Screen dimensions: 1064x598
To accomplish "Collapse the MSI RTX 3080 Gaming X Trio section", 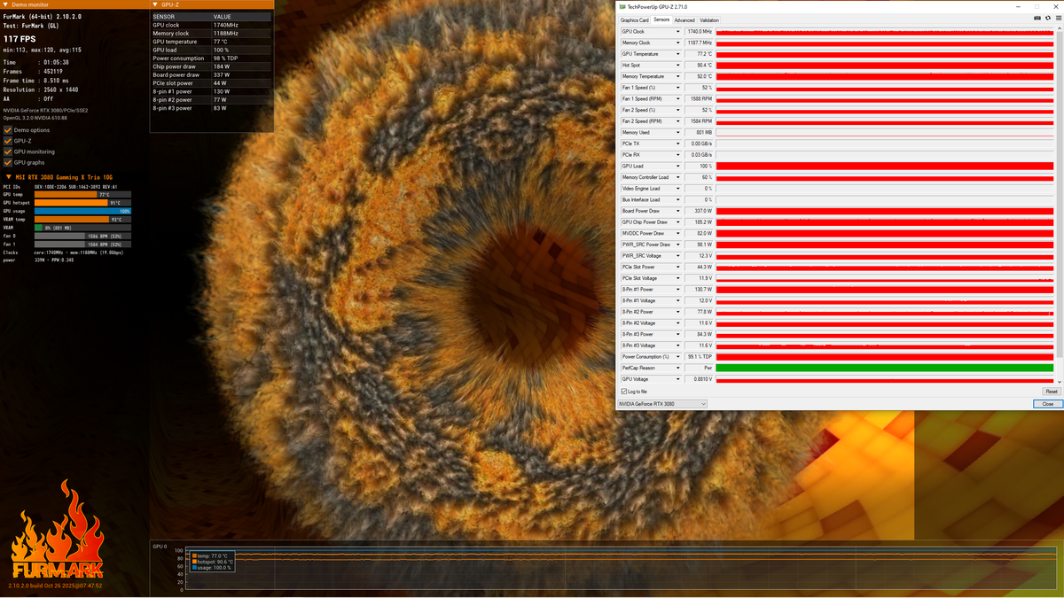I will click(8, 177).
